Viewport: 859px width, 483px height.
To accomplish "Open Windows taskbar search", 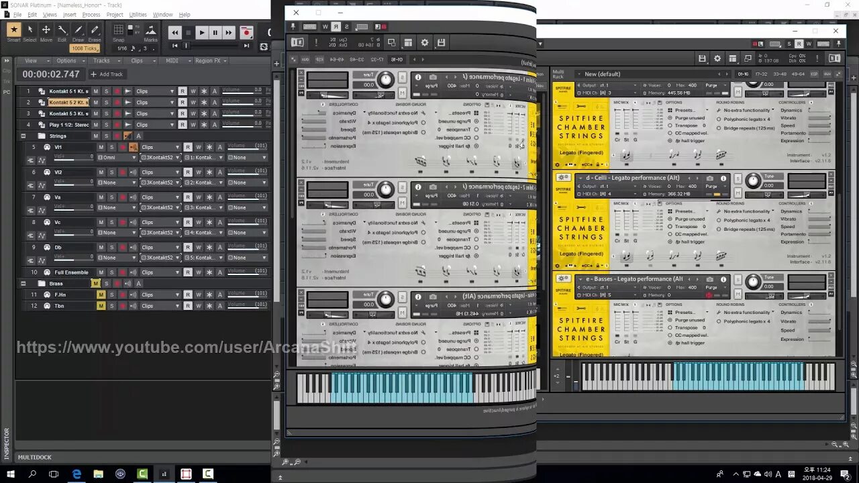I will (x=32, y=474).
